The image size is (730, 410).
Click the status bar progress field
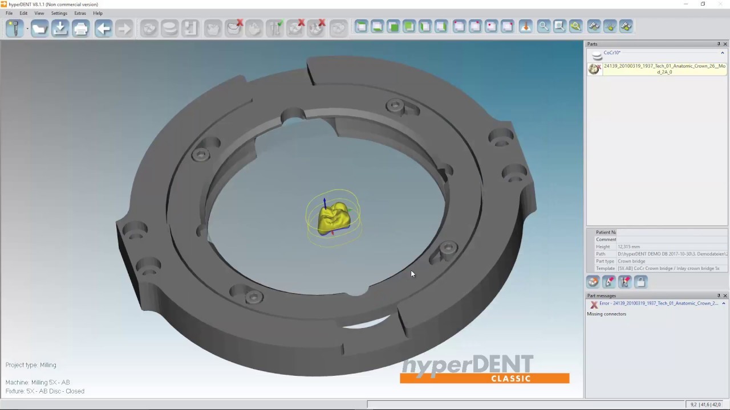coord(525,404)
